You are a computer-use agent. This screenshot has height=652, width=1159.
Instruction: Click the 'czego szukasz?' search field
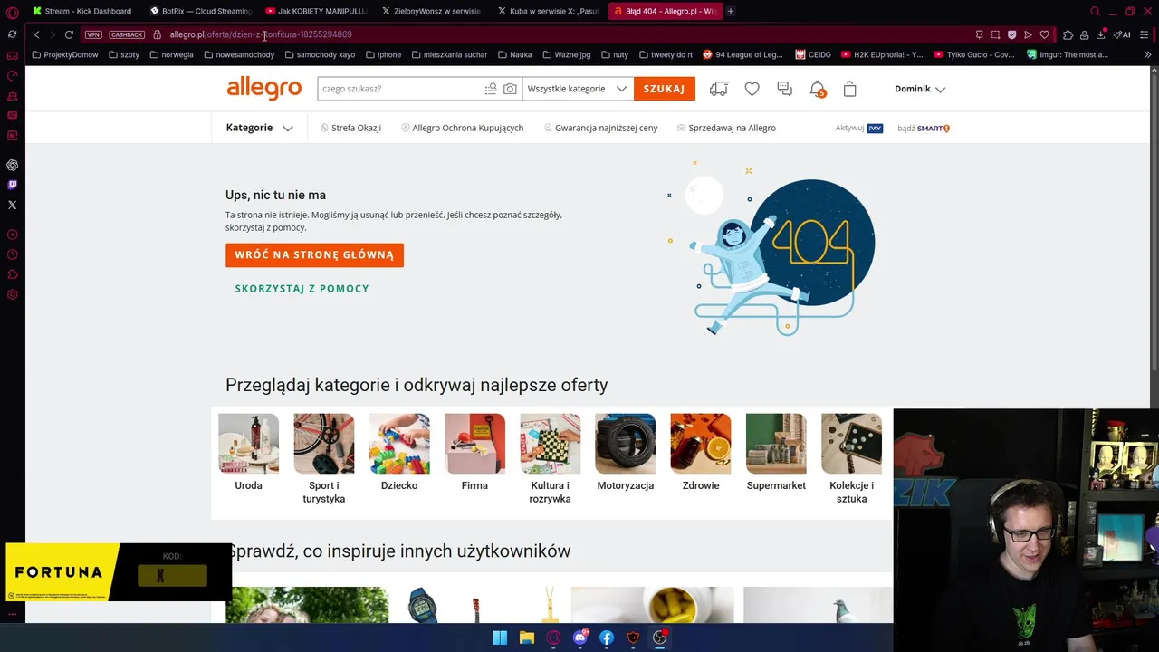[400, 89]
